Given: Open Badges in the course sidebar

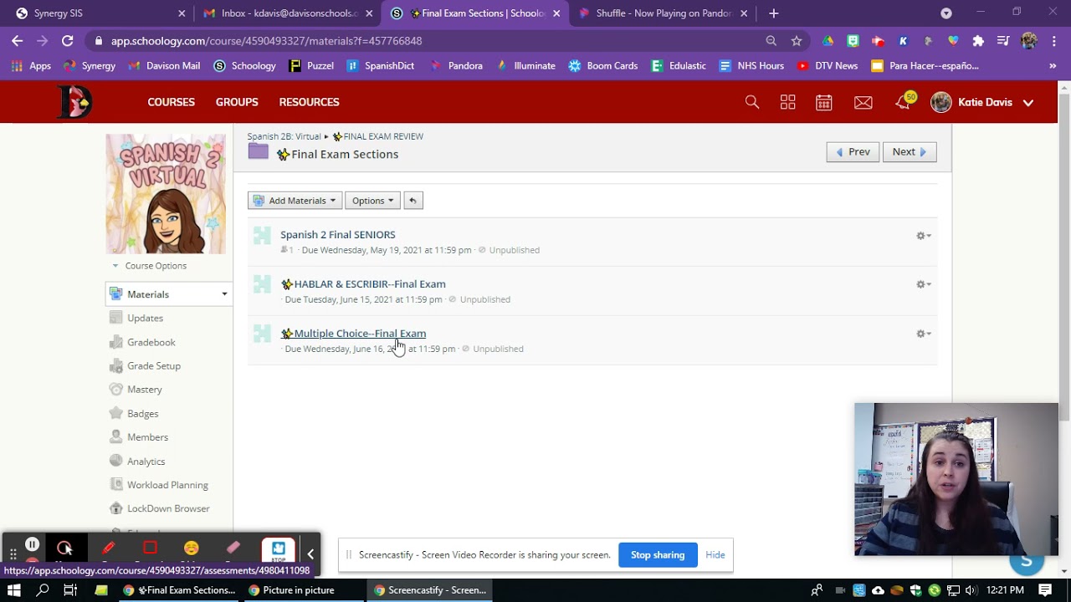Looking at the screenshot, I should click(x=142, y=414).
